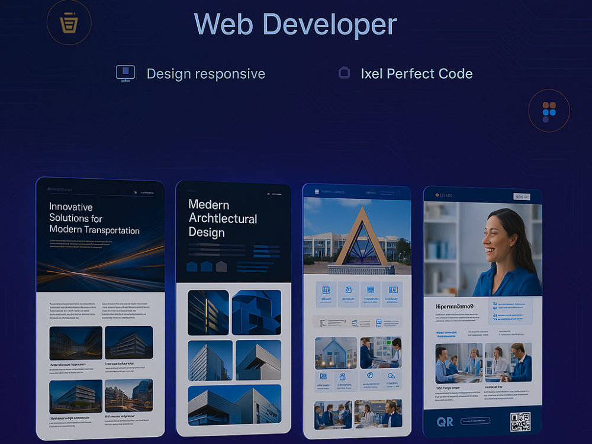Click the top blue progress bar in the architecture mockup

click(266, 247)
